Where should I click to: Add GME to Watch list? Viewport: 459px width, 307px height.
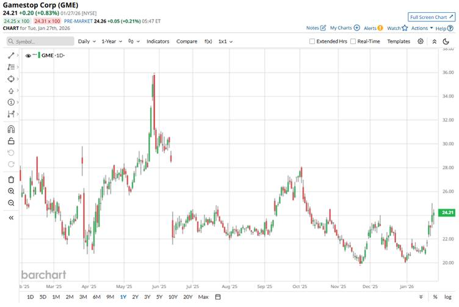point(397,28)
